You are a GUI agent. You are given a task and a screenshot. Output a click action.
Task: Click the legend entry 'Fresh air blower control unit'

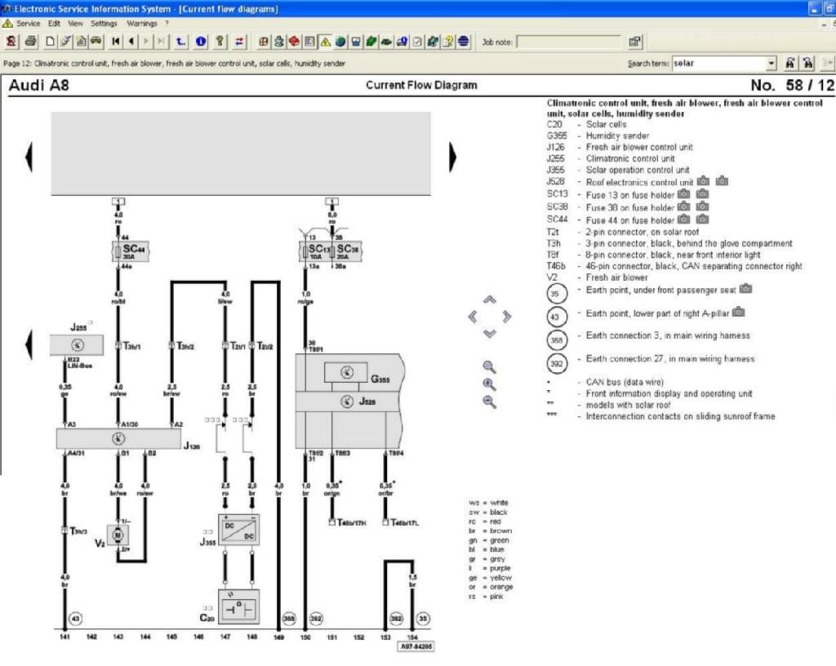[x=639, y=147]
